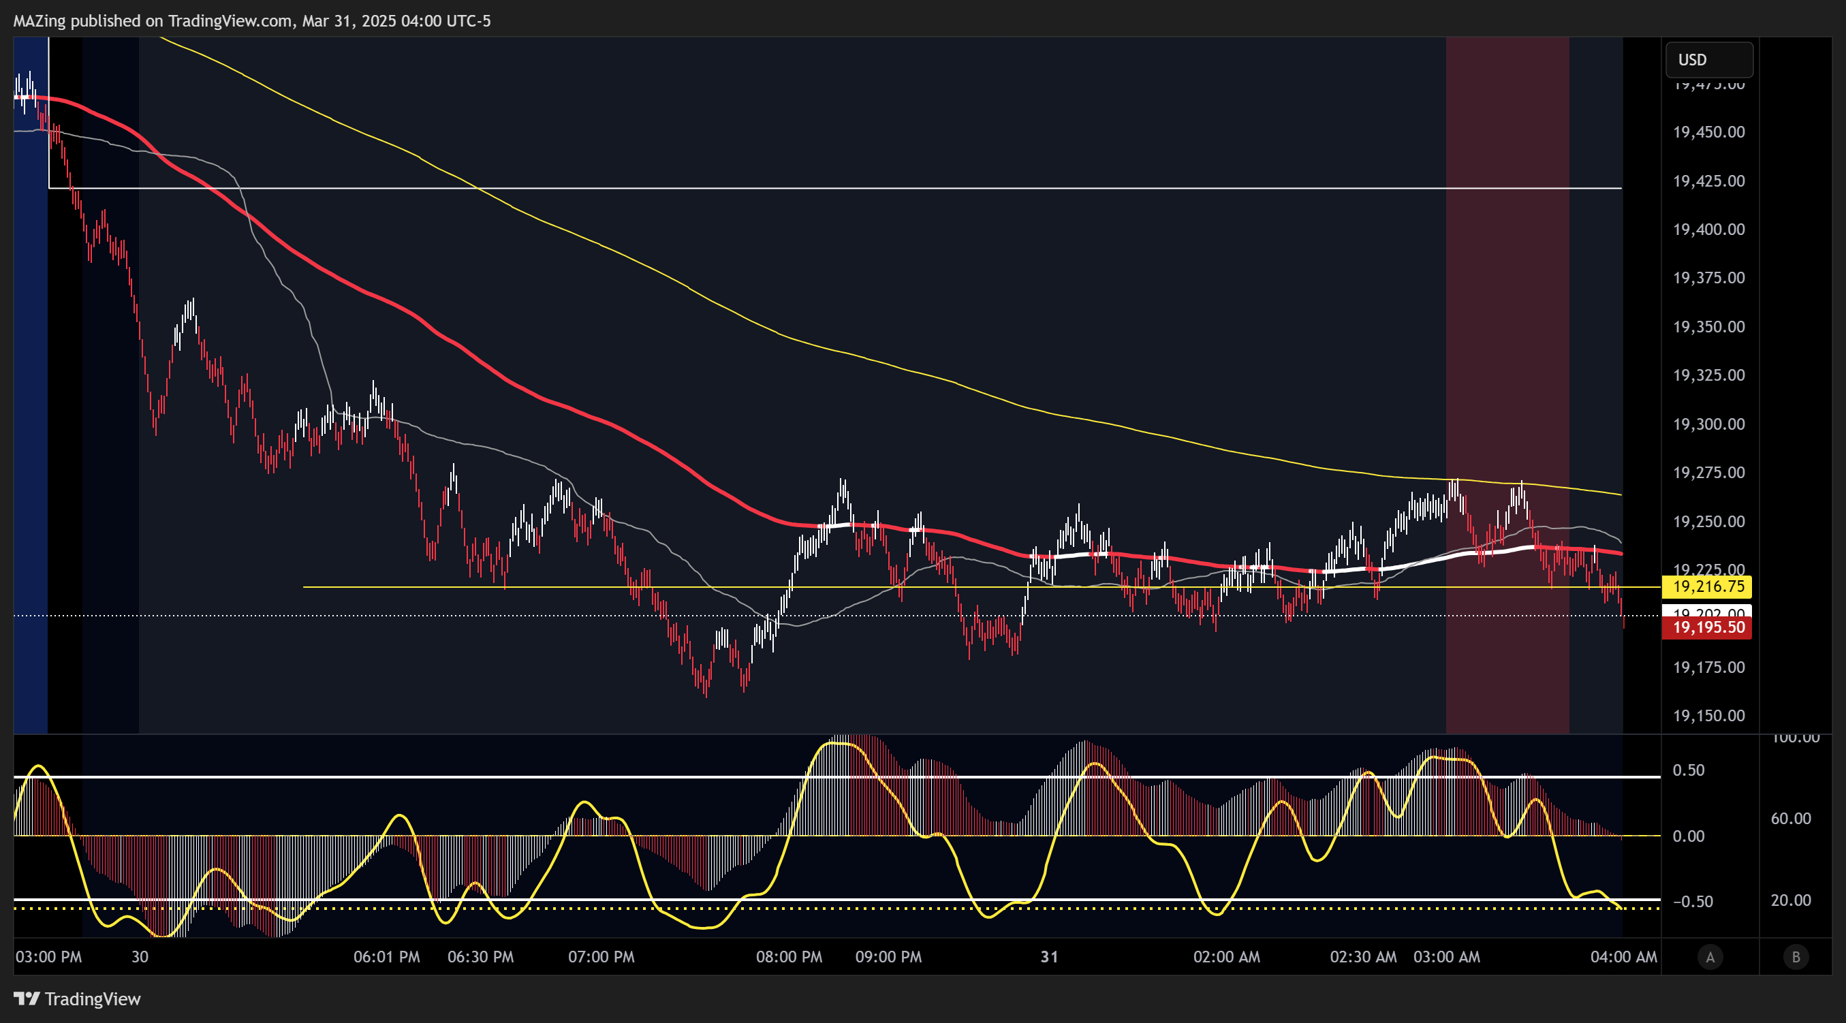Select the 03:00 AM time label
Screen dimensions: 1846x1023
1447,957
